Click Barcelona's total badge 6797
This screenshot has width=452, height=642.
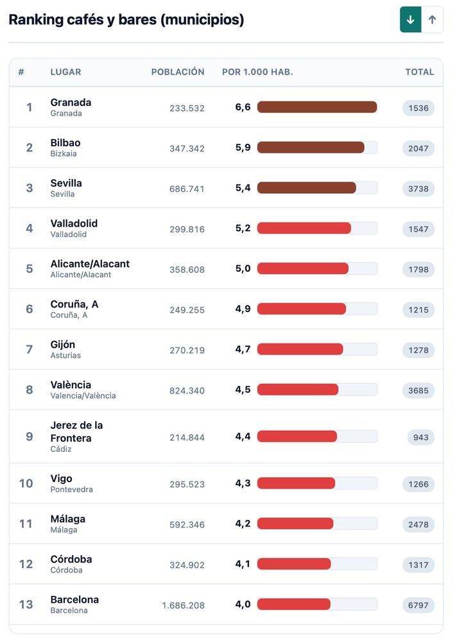(x=419, y=605)
